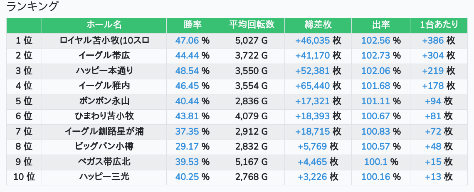Open the ボンボン永山 hall row
474x192 pixels.
tap(104, 101)
